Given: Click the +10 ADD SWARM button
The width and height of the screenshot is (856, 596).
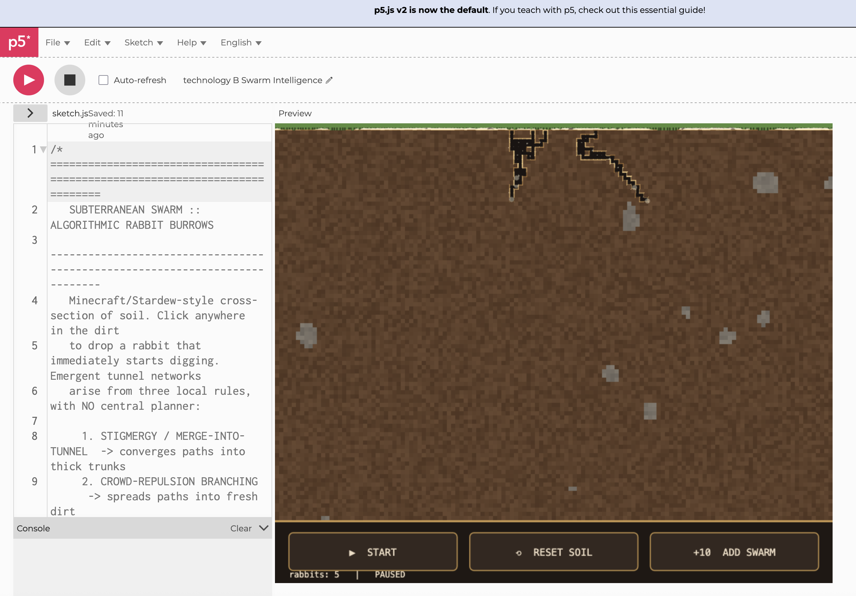Looking at the screenshot, I should click(x=734, y=552).
